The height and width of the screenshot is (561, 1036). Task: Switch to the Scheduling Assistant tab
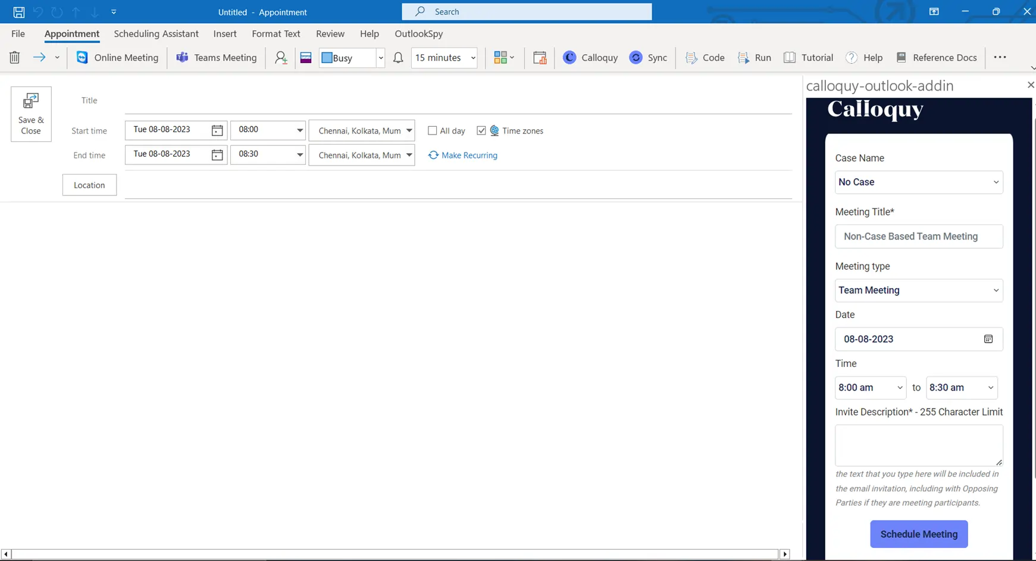(x=157, y=34)
